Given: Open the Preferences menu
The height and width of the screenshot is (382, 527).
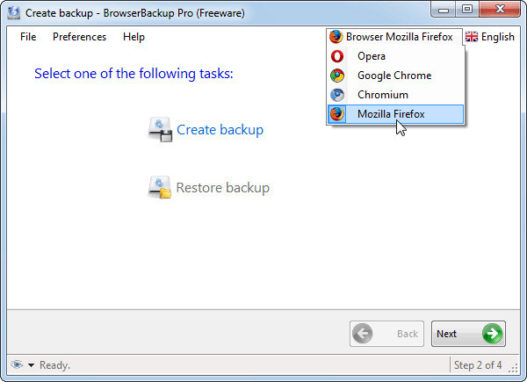Looking at the screenshot, I should click(x=79, y=37).
